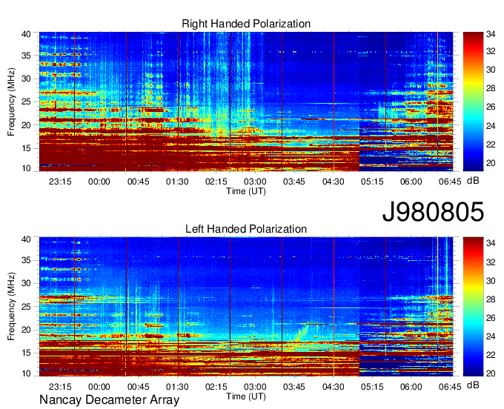Click frequency tick '30' on Left Handed plot axis
This screenshot has width=504, height=409.
pos(27,283)
